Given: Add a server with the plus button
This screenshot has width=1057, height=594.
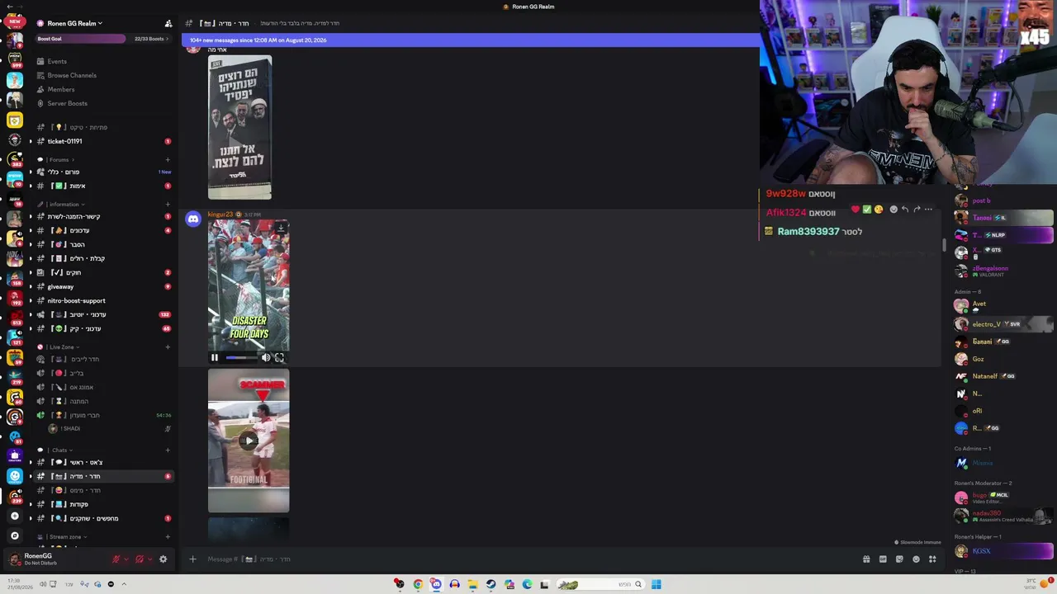Looking at the screenshot, I should point(14,516).
